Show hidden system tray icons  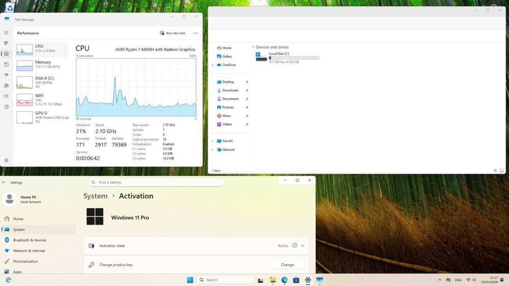440,280
